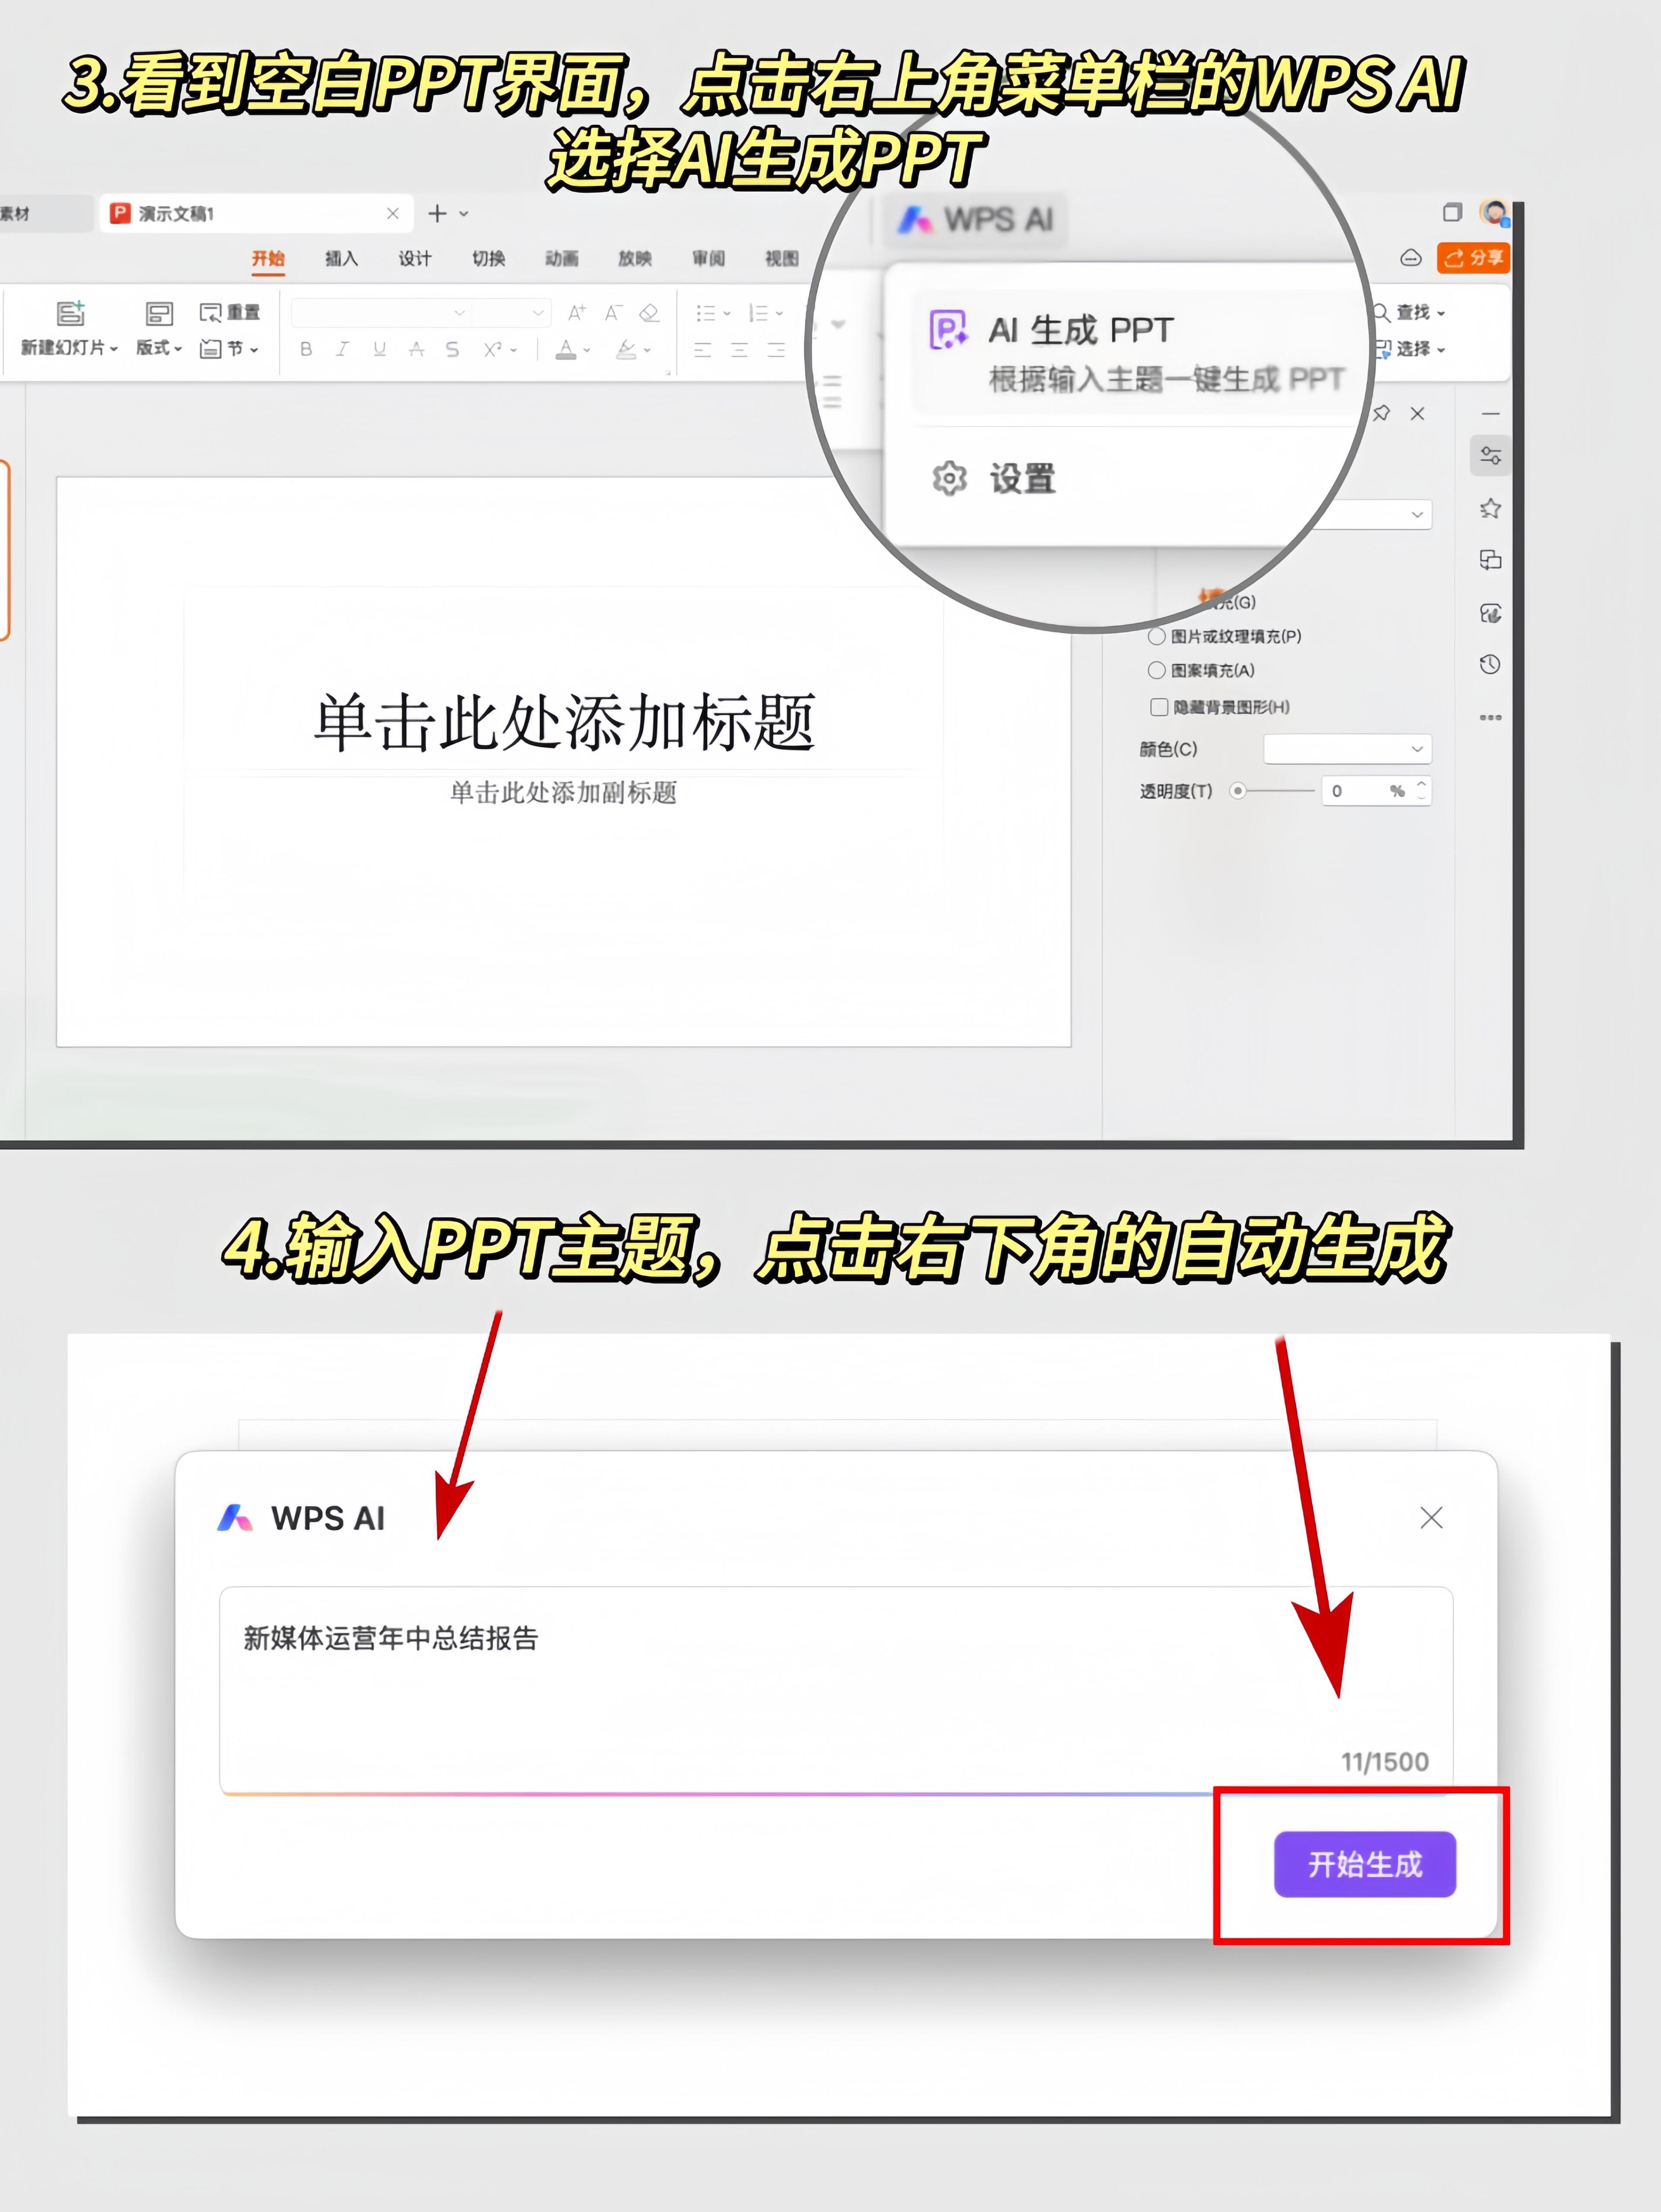Click the strikethrough A icon
Screen dimensions: 1661x2212
point(416,349)
